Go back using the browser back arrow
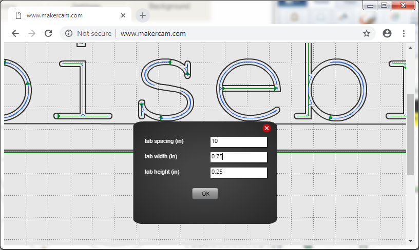This screenshot has height=250, width=420. (x=15, y=33)
